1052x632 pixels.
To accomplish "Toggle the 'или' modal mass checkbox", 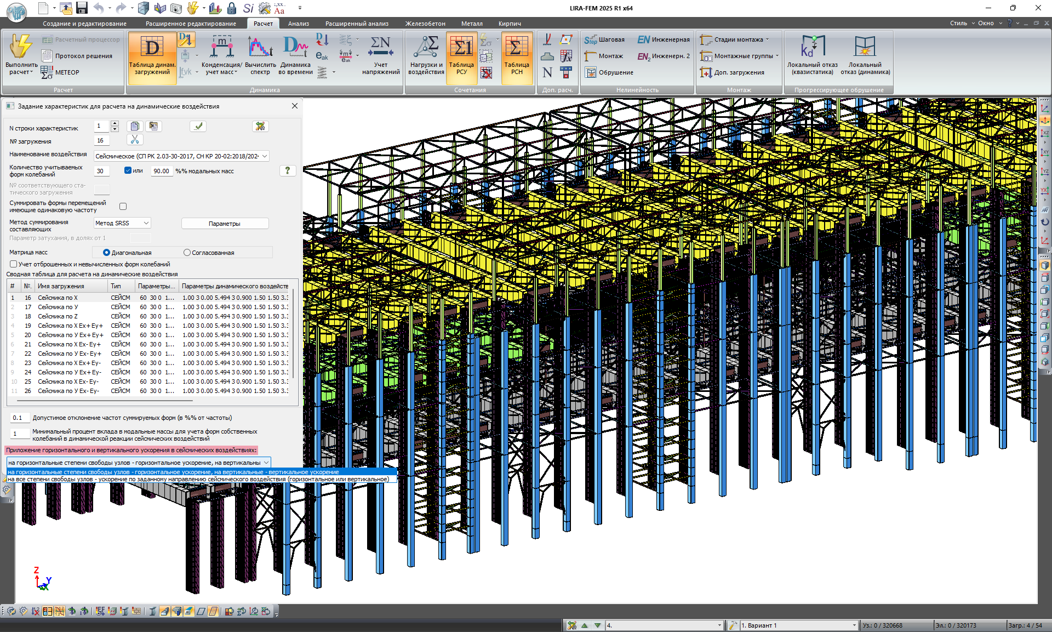I will 128,170.
